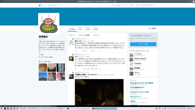
Task: Open trend ウルトラマンオーブ
Action: 136,97
